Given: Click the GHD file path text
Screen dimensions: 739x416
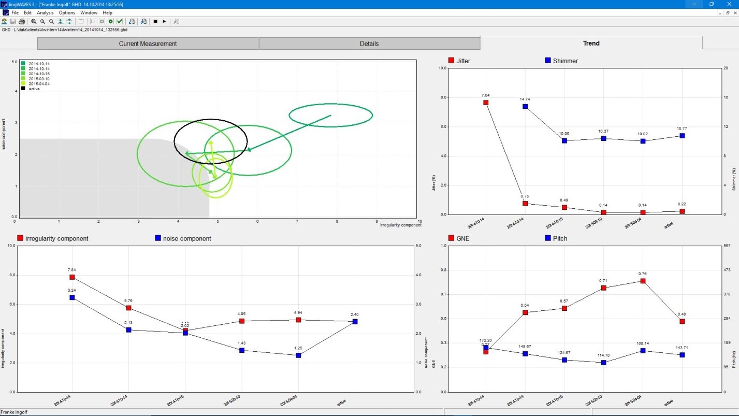Looking at the screenshot, I should [64, 30].
